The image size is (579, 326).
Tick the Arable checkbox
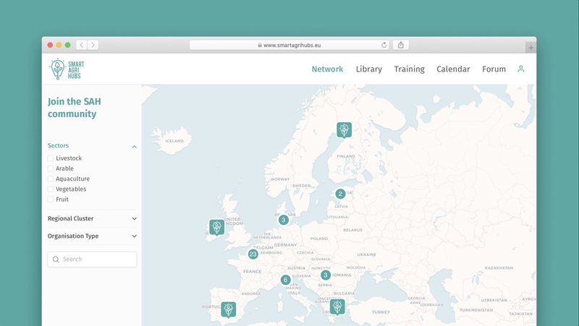coord(51,168)
